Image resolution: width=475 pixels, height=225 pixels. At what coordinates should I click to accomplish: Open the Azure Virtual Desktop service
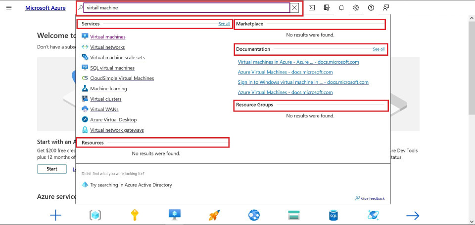click(113, 120)
